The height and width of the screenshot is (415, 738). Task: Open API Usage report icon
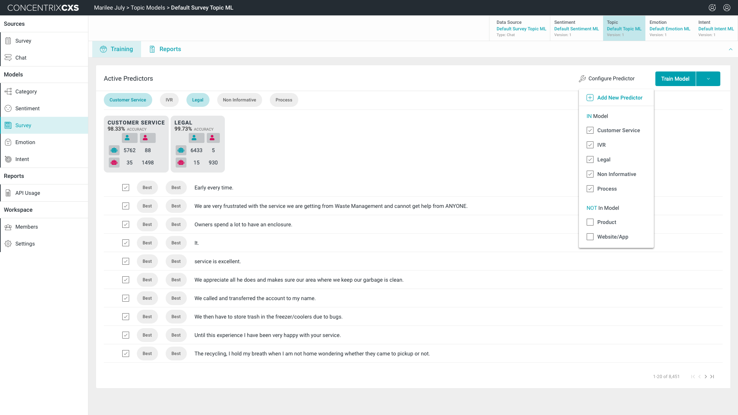8,193
